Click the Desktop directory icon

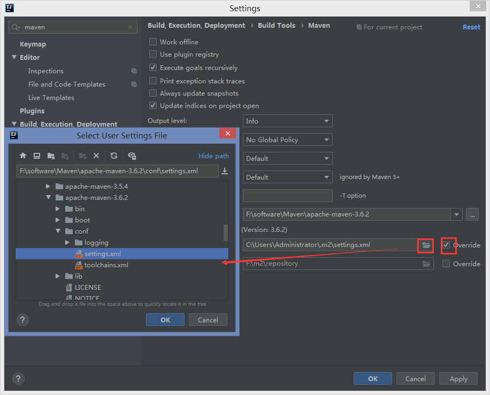37,156
